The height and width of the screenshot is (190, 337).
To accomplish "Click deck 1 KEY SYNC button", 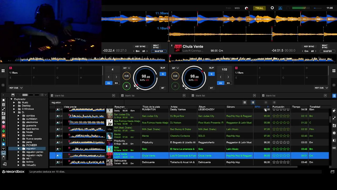I will (x=140, y=46).
